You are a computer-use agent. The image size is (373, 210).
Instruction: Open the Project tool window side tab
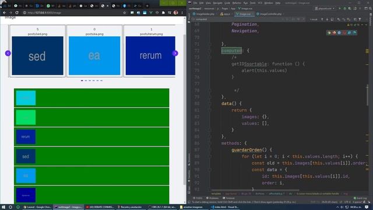pyautogui.click(x=189, y=18)
